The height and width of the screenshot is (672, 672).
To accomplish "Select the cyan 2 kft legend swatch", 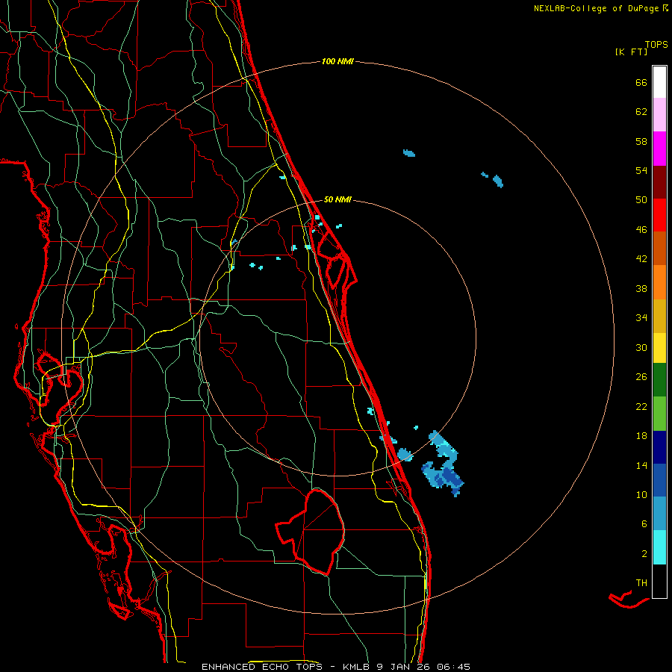I will coord(659,547).
